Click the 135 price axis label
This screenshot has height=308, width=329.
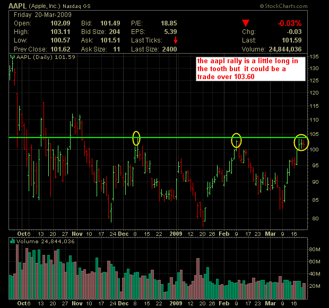314,57
